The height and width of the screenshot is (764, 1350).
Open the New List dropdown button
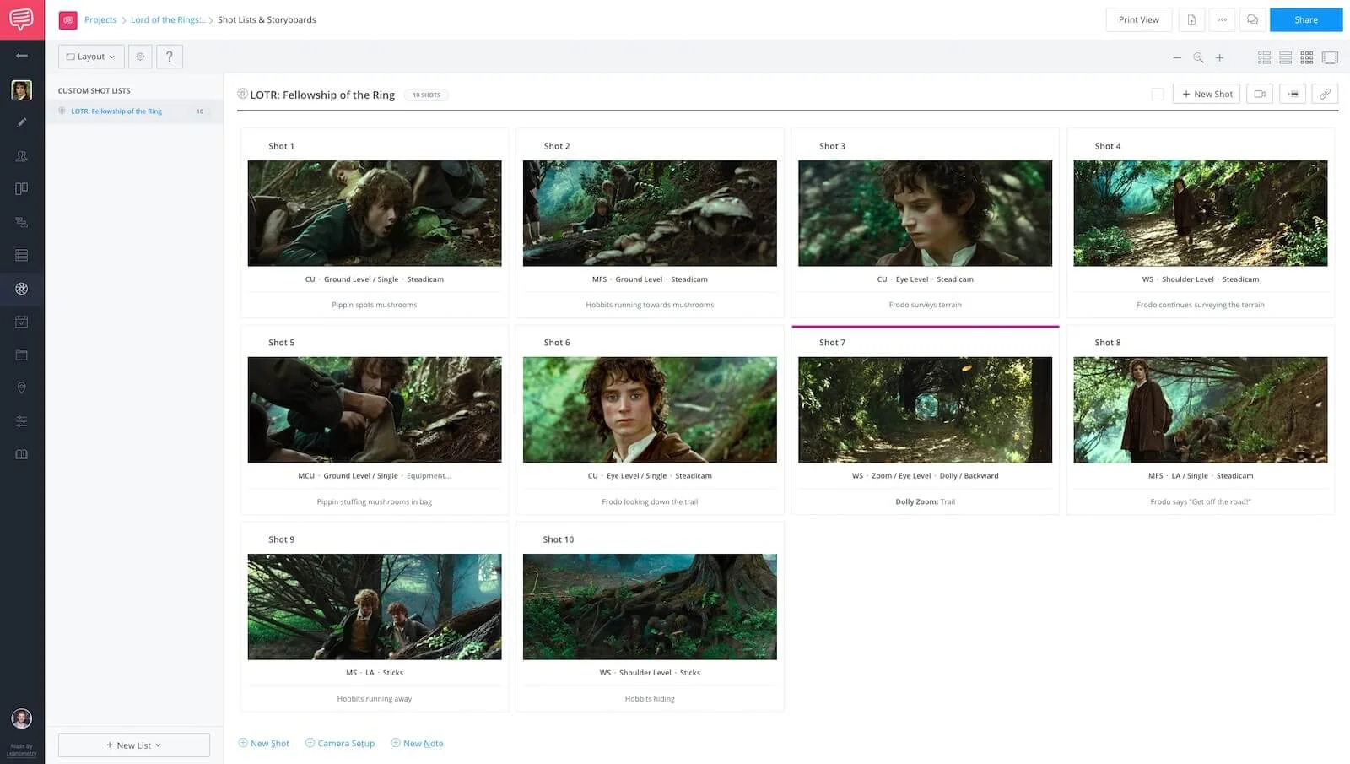134,745
